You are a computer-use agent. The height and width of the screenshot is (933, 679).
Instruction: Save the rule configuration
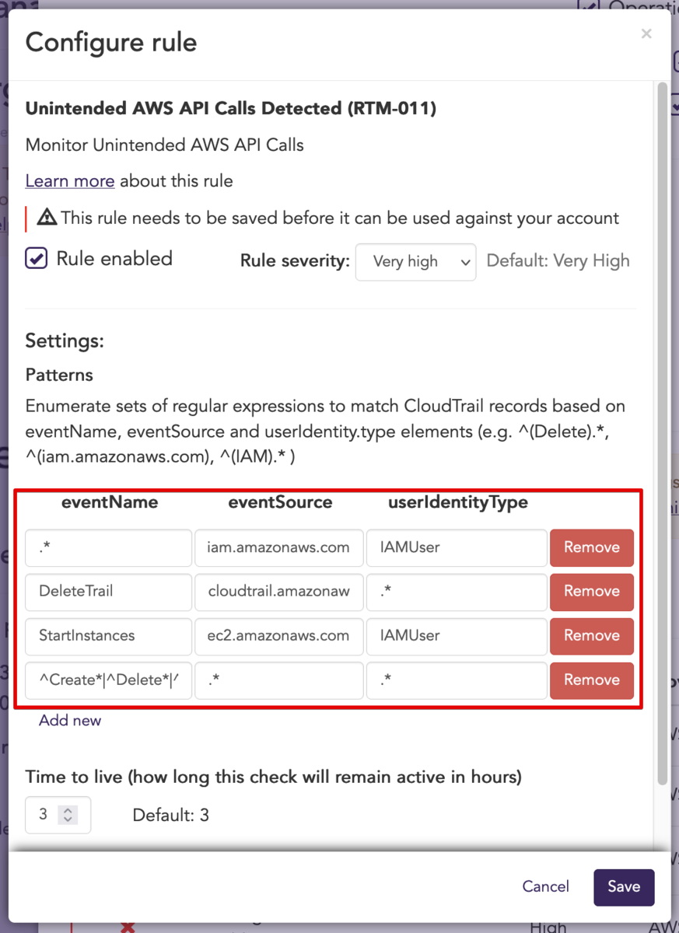tap(624, 887)
